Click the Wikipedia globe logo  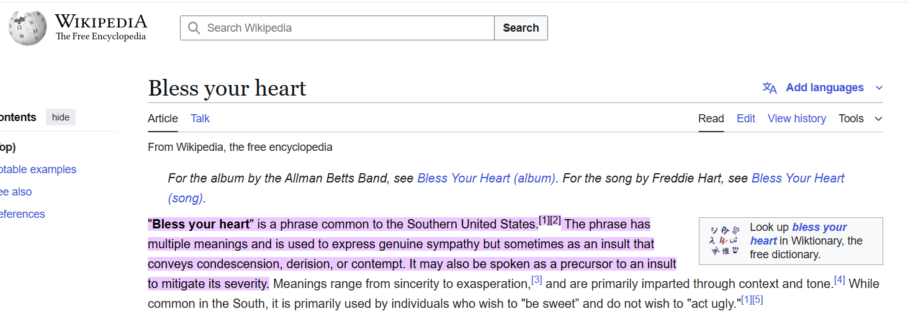(27, 28)
